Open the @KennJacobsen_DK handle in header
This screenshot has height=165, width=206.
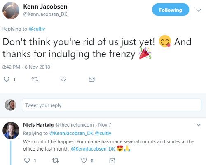(45, 14)
